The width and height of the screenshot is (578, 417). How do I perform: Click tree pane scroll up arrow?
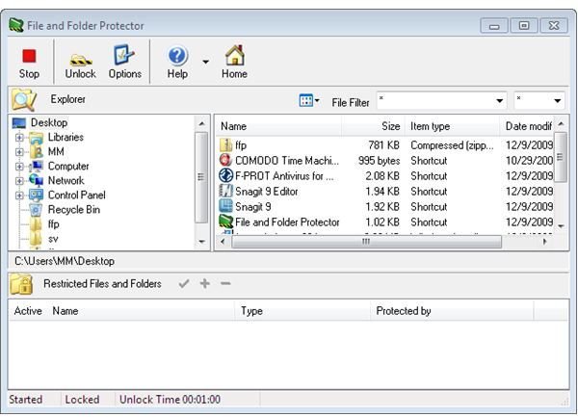pos(201,124)
